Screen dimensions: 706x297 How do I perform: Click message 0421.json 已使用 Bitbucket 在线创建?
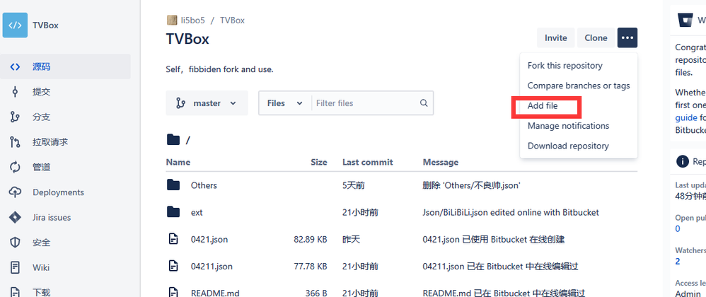(494, 240)
